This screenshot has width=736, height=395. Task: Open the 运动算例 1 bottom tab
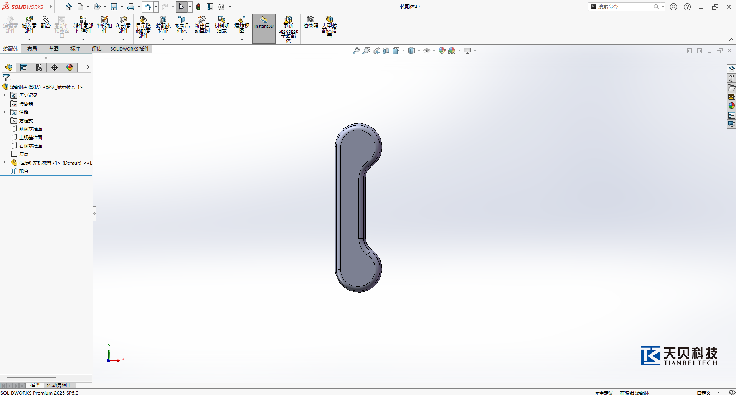[59, 385]
